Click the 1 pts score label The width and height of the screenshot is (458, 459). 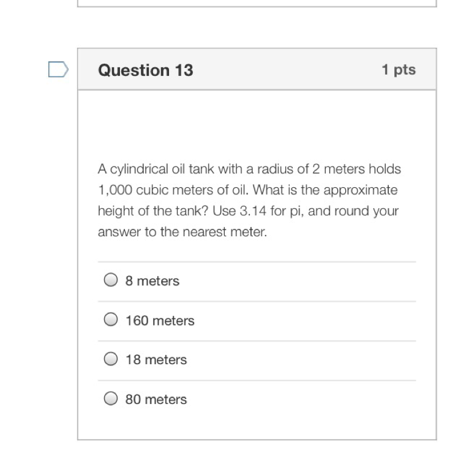tap(399, 70)
